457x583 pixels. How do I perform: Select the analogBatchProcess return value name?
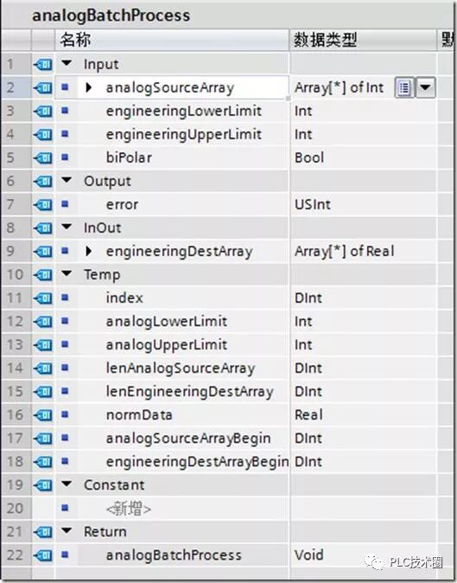click(x=174, y=555)
